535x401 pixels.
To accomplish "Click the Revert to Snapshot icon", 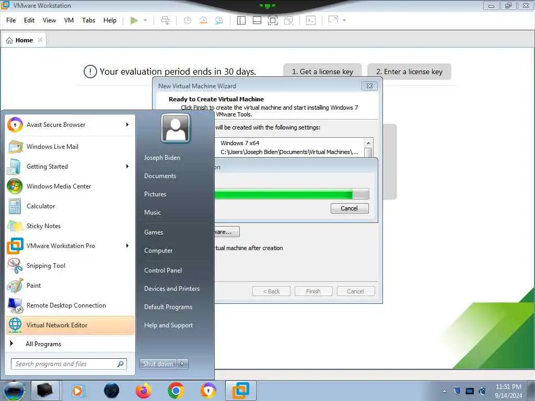I will pos(203,20).
